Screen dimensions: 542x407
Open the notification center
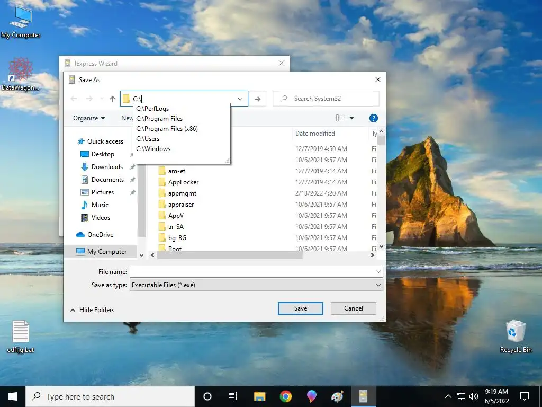click(525, 396)
